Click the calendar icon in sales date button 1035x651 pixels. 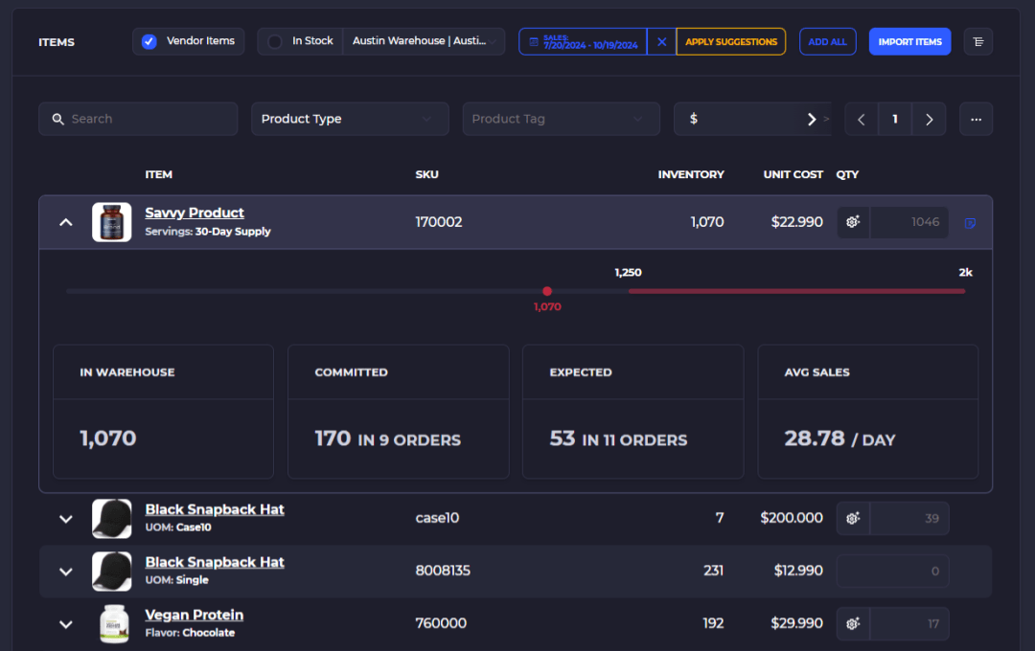(x=534, y=41)
